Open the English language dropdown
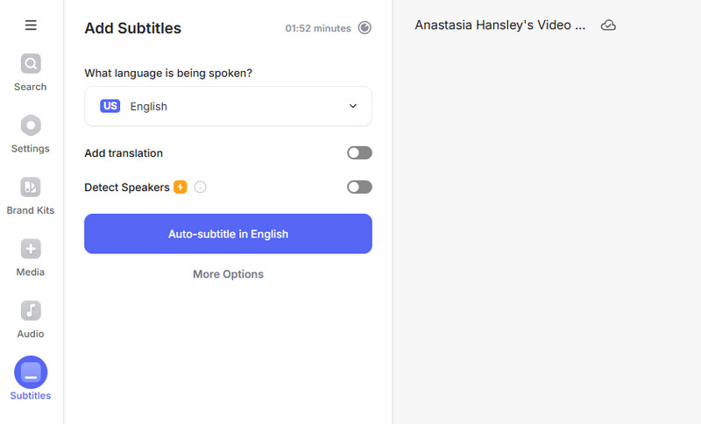 (228, 106)
